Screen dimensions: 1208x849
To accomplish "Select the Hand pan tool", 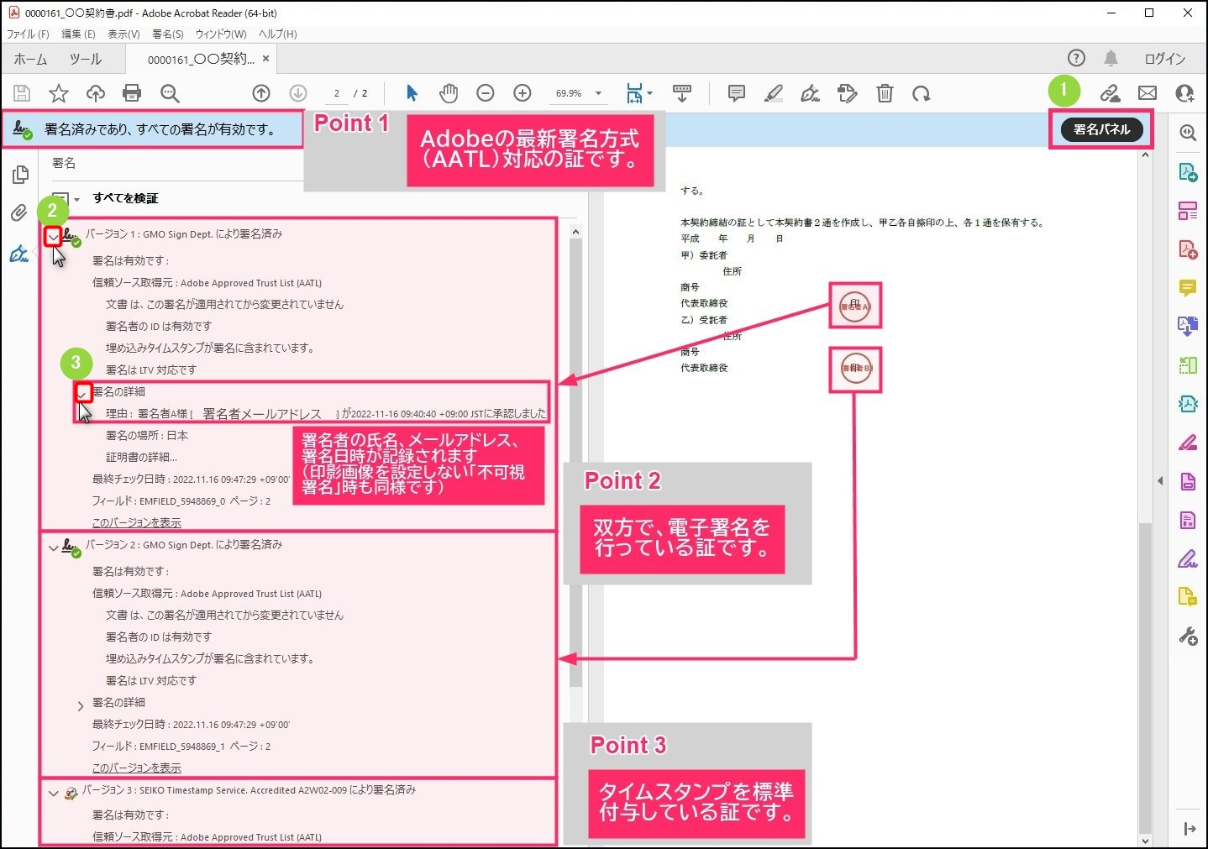I will 449,93.
